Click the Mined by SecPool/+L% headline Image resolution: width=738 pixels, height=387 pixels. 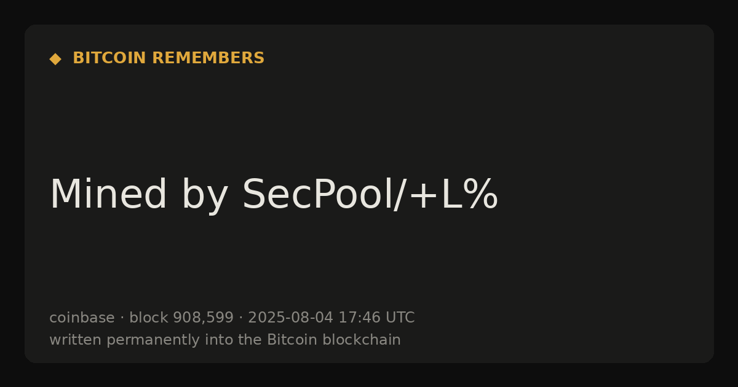274,195
